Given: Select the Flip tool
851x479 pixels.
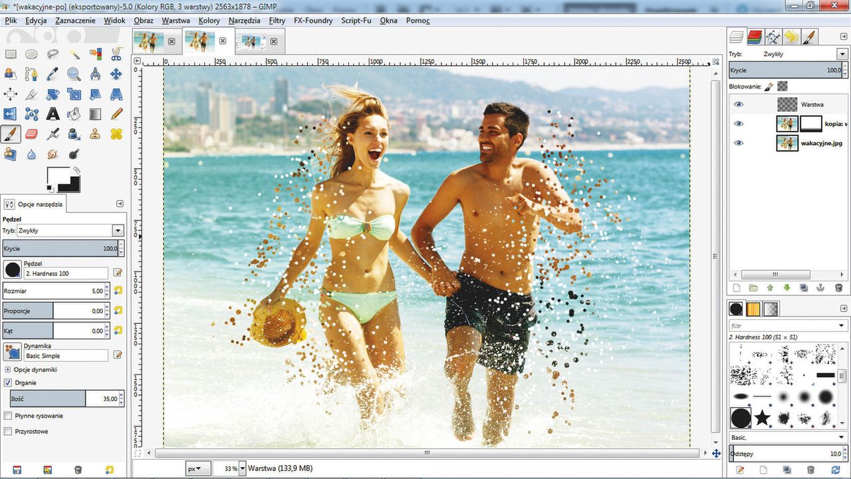Looking at the screenshot, I should [11, 114].
